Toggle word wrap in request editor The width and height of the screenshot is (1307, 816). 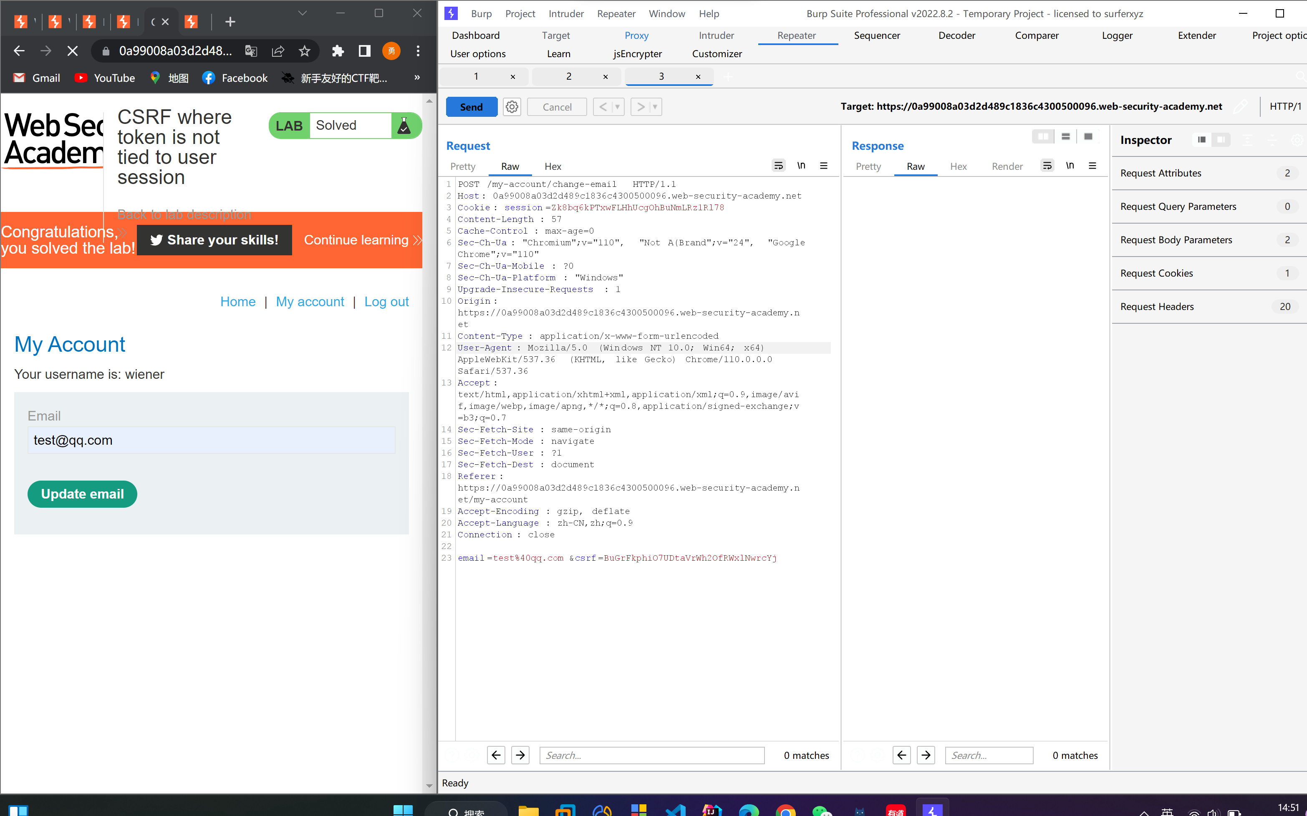pos(778,166)
